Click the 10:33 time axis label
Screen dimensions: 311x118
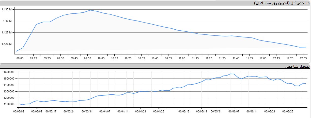point(141,58)
